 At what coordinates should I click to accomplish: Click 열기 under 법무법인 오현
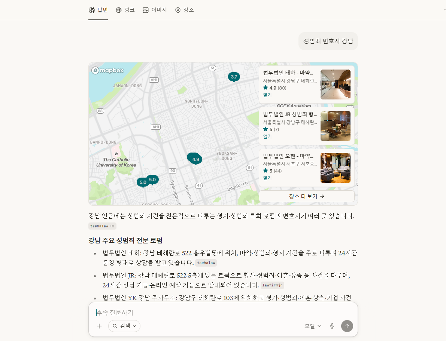(267, 178)
